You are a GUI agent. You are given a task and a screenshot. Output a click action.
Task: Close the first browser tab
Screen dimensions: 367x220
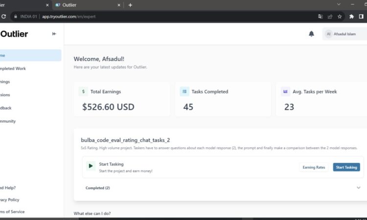[47, 5]
